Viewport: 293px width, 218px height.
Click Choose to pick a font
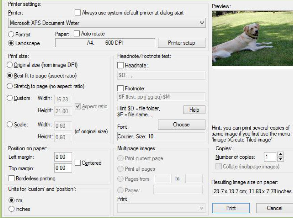point(182,125)
